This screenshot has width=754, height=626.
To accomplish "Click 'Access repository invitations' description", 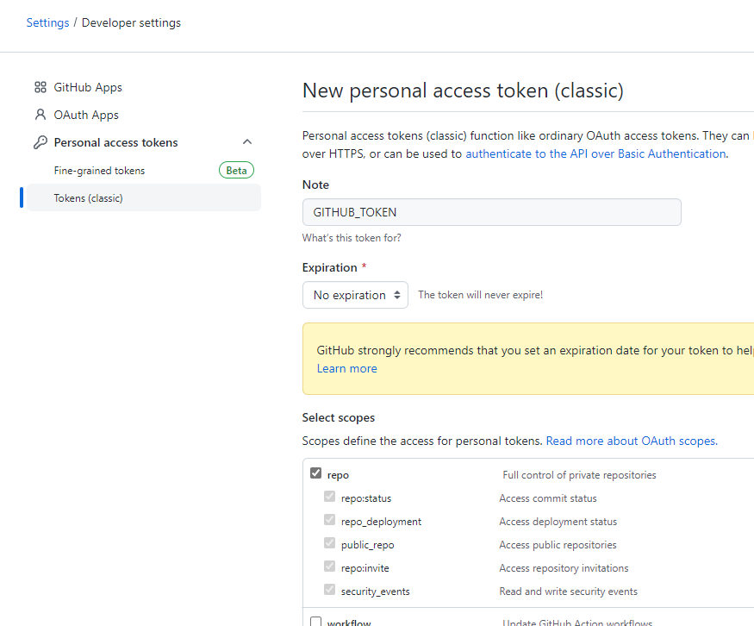I will point(564,568).
